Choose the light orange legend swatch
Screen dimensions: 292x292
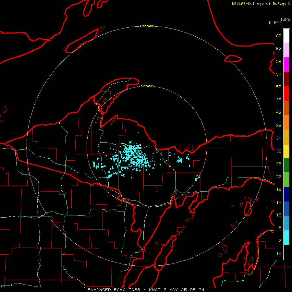point(286,123)
